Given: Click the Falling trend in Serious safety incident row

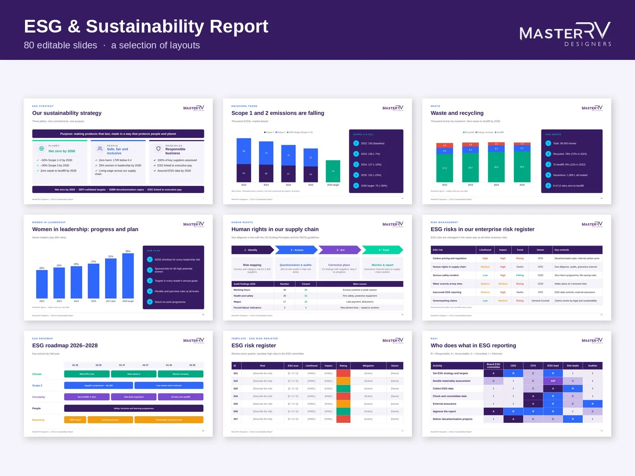Looking at the screenshot, I should [x=520, y=275].
